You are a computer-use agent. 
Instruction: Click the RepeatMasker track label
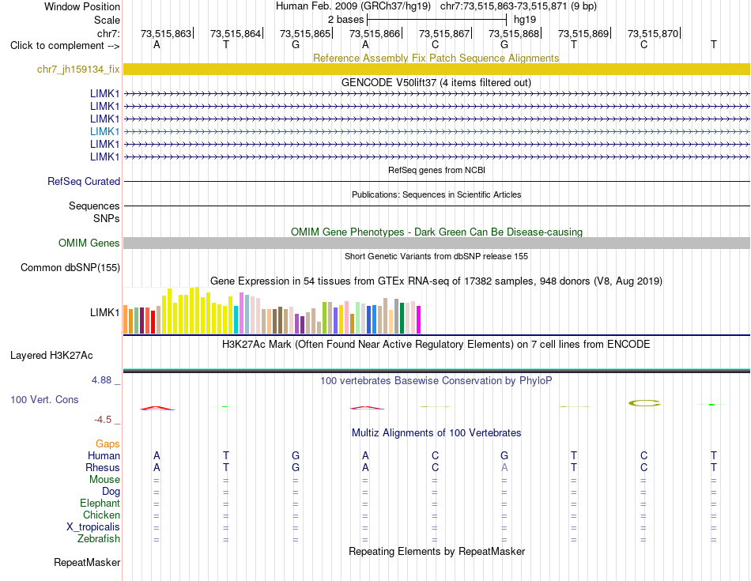(87, 562)
